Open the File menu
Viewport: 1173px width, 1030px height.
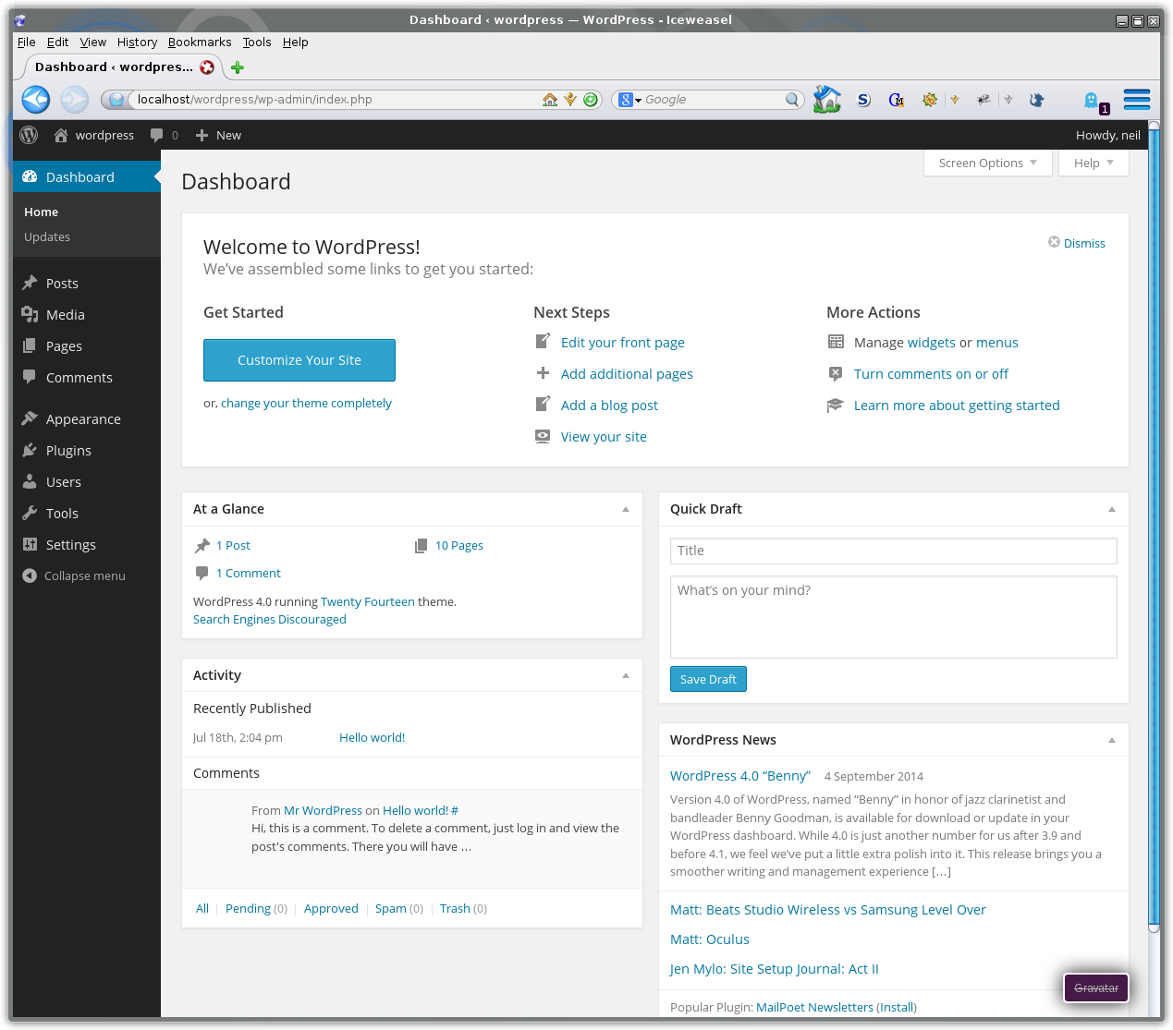tap(27, 42)
